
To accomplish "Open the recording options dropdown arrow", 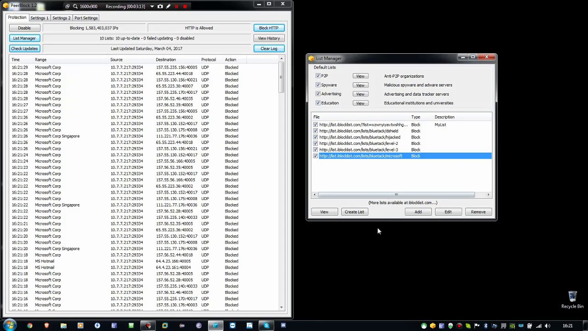I will point(152,6).
